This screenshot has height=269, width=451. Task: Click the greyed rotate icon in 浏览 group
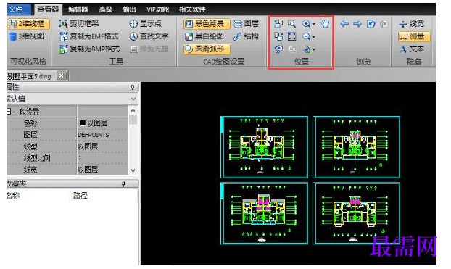(x=384, y=24)
